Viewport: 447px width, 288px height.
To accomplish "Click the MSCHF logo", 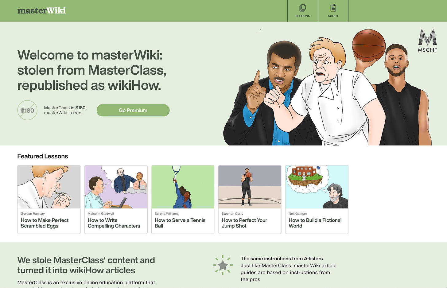I will (427, 41).
